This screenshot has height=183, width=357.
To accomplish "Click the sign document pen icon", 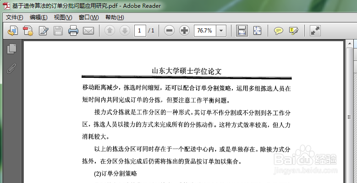I will pyautogui.click(x=43, y=31).
